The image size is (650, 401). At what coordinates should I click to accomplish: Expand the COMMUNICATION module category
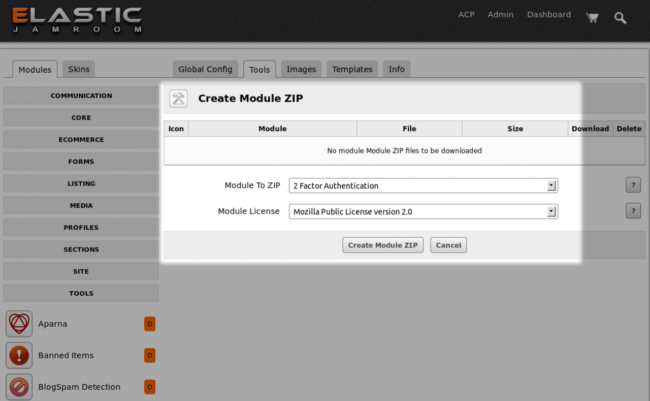[81, 96]
